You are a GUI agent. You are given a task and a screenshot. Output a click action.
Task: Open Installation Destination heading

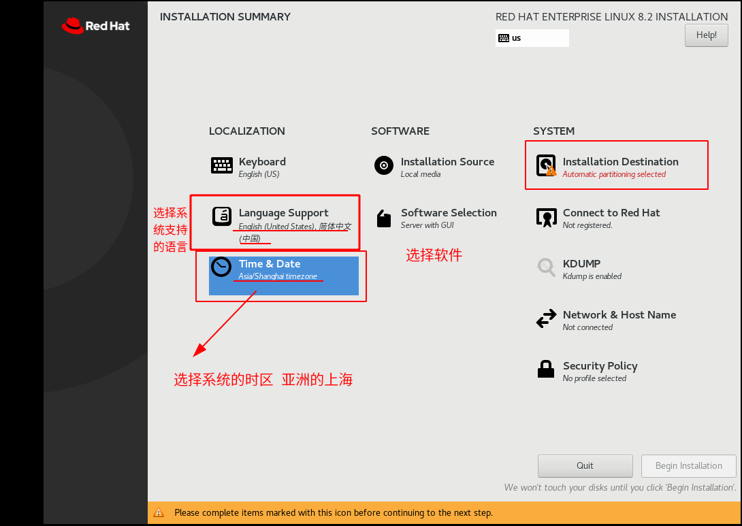pos(620,162)
